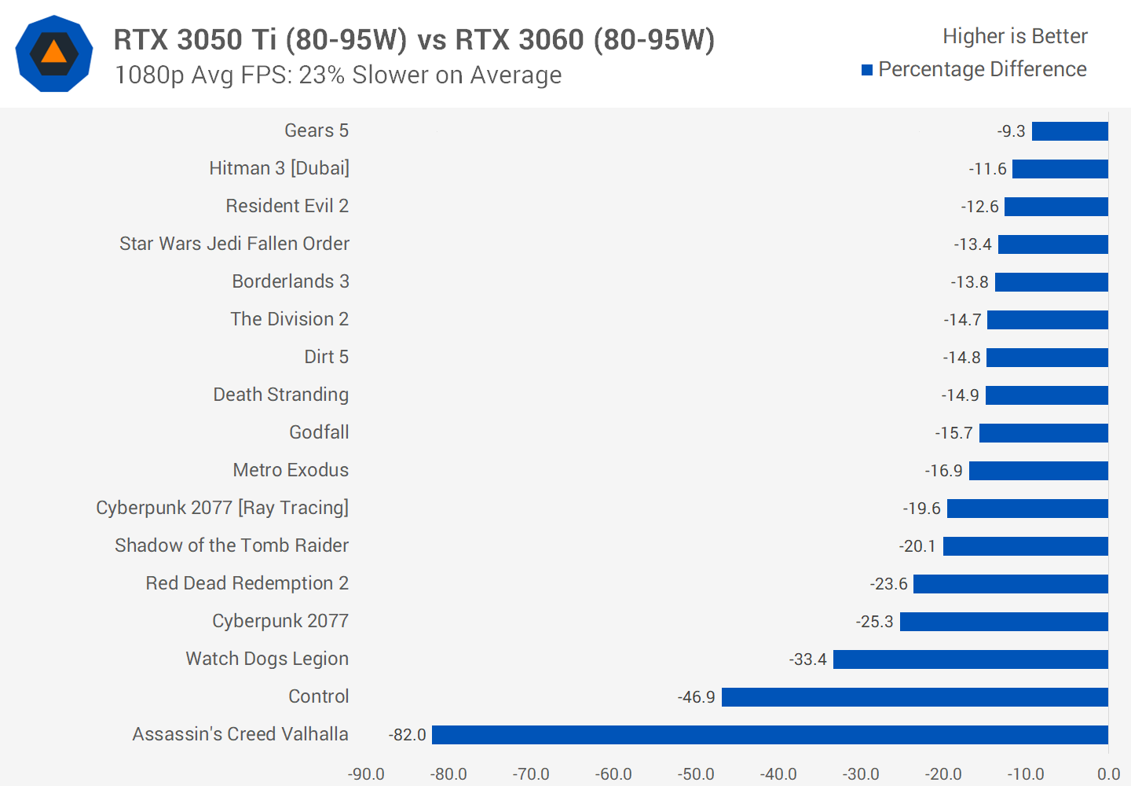
Task: Click the '-25.3' value label
Action: pyautogui.click(x=875, y=622)
